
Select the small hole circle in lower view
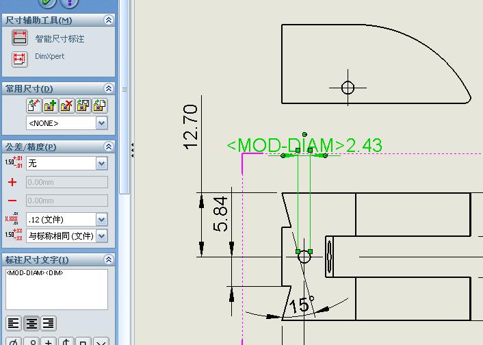pyautogui.click(x=304, y=257)
